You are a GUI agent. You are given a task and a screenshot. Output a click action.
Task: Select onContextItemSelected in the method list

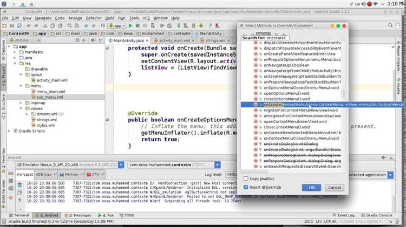(x=302, y=133)
